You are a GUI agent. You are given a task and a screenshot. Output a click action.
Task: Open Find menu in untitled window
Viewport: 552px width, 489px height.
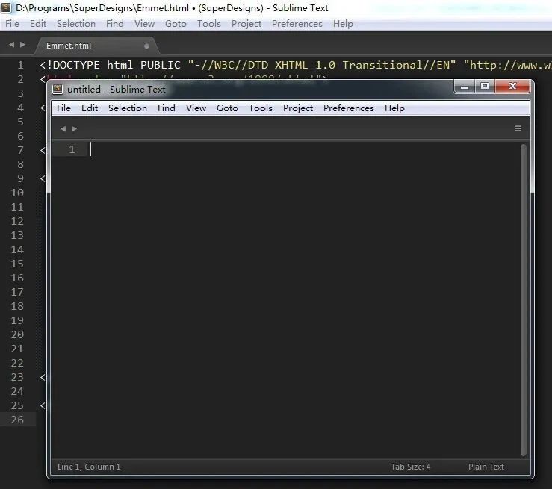click(x=166, y=108)
